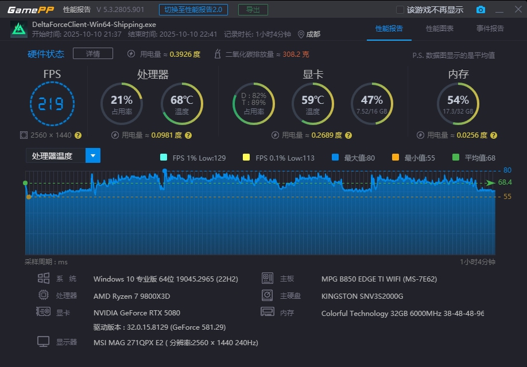
Task: Toggle the FPS 1% Low legend swatch
Action: tap(164, 157)
